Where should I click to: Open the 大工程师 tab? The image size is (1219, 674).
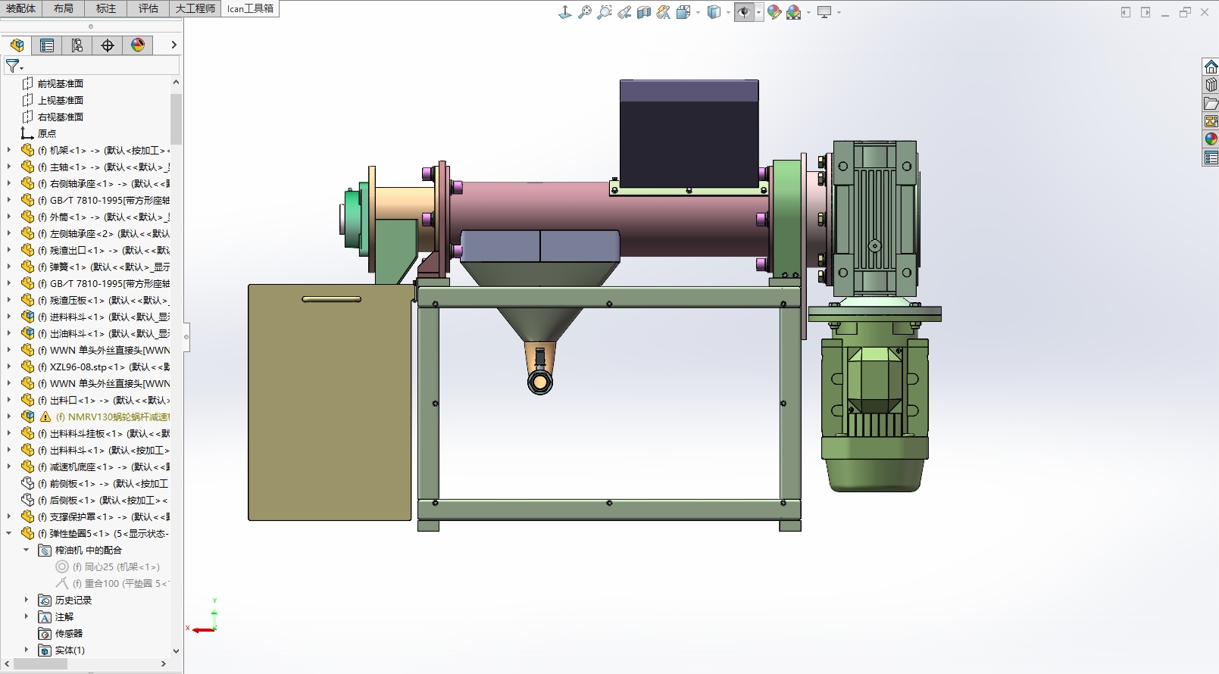pos(195,8)
